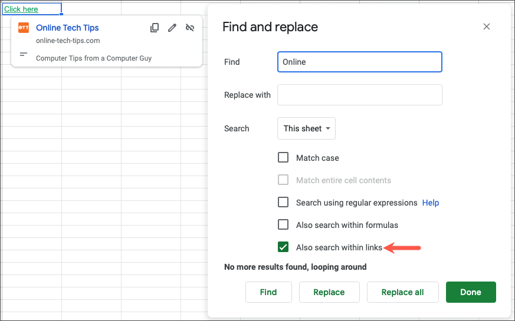Click the pencil edit link icon
515x321 pixels.
172,28
